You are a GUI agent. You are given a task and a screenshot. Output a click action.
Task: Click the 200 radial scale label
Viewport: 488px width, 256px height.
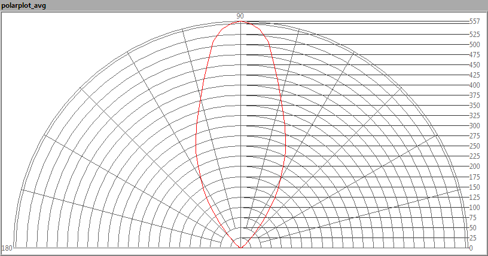[x=474, y=166]
